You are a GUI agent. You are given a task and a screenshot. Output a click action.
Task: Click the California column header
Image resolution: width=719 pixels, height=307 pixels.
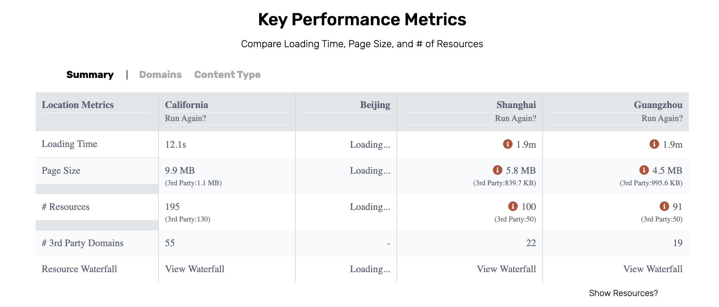pyautogui.click(x=187, y=105)
